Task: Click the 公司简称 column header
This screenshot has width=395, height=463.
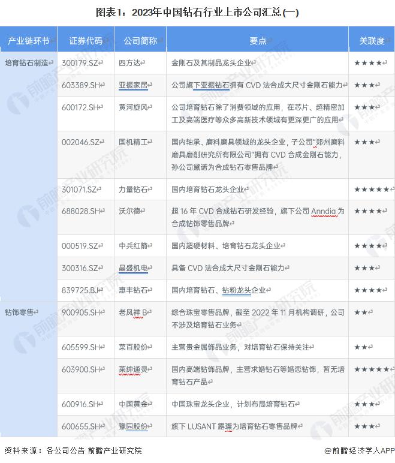Action: pos(140,40)
